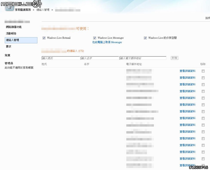Open 查看詳細資料 for the second contact
The width and height of the screenshot is (210, 170).
pyautogui.click(x=187, y=78)
